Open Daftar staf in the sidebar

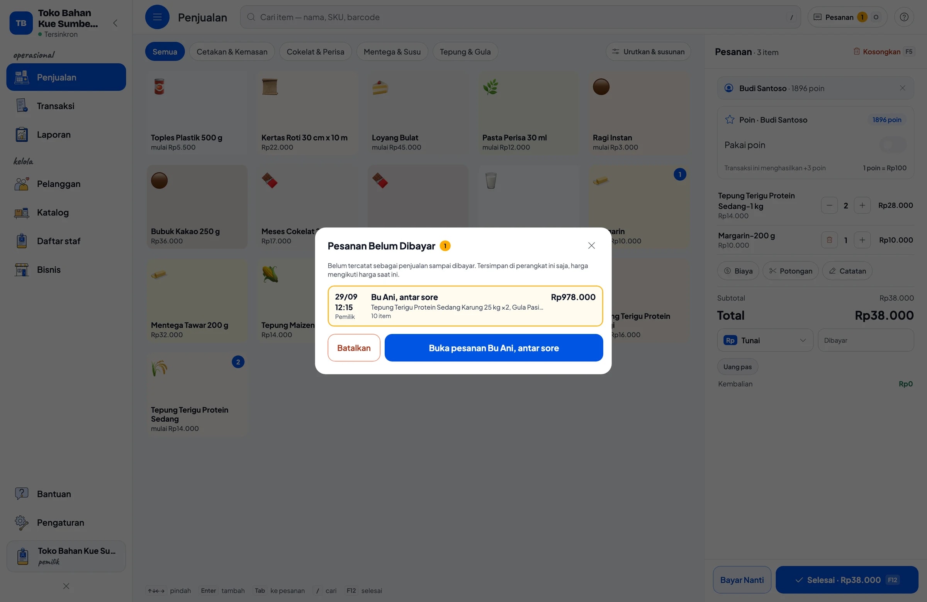[66, 241]
